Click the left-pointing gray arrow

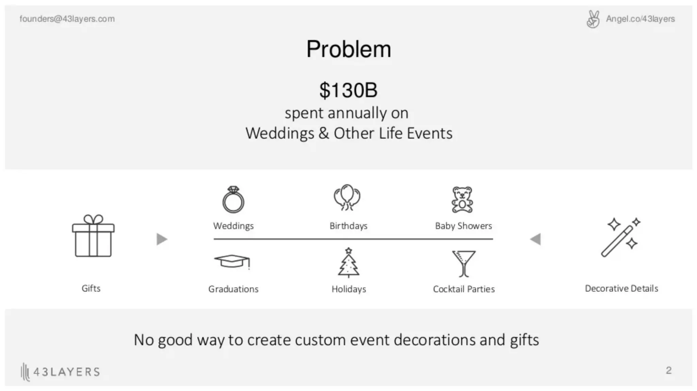(x=535, y=239)
